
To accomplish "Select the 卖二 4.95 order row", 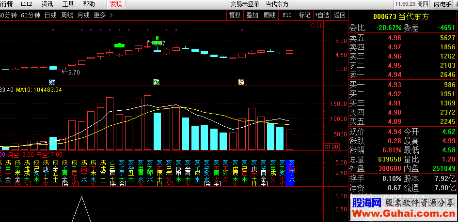I will point(403,66).
